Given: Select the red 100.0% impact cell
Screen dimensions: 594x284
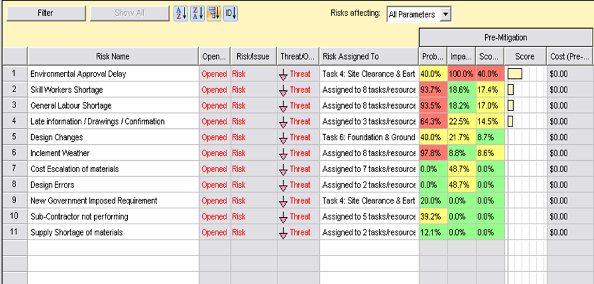Looking at the screenshot, I should [461, 74].
